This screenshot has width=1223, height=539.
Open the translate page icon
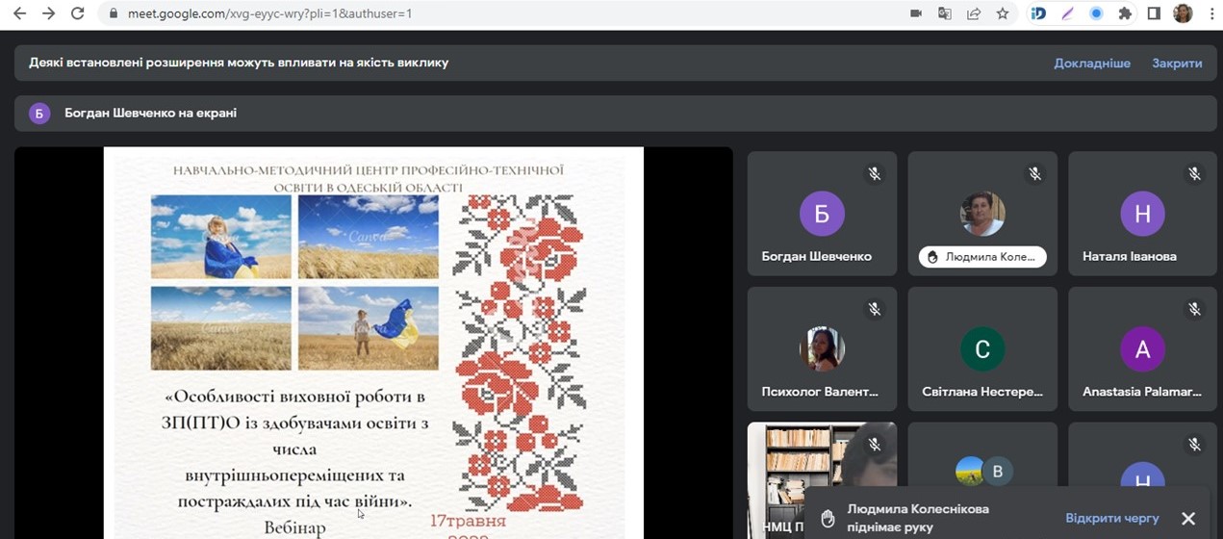(x=945, y=13)
